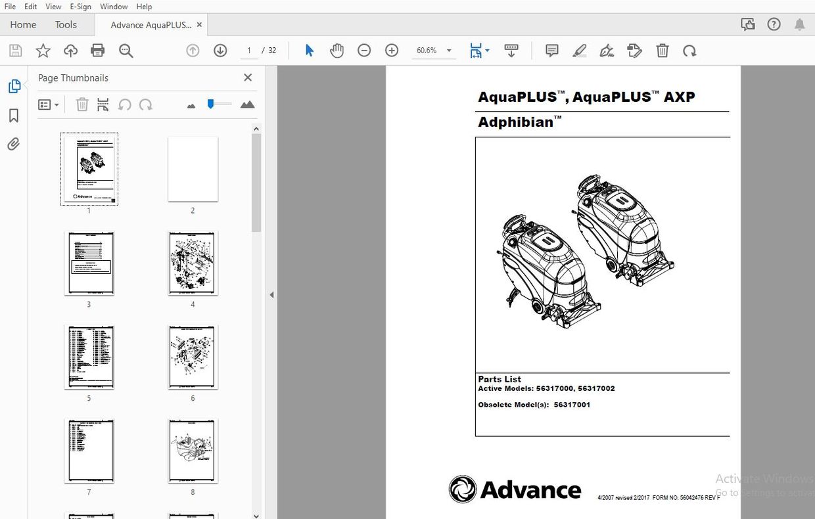Click the Edit PDF icon
Viewport: 815px width, 519px height.
coord(634,51)
